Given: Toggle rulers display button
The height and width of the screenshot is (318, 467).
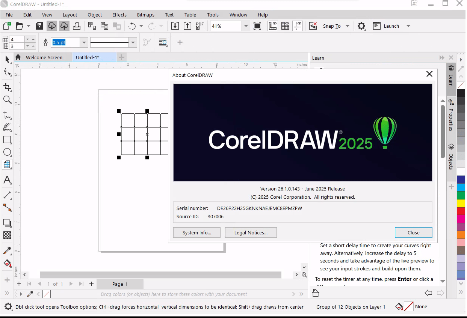Looking at the screenshot, I should [273, 26].
